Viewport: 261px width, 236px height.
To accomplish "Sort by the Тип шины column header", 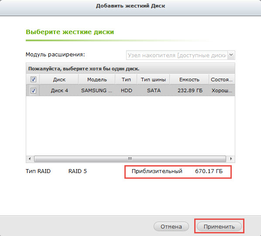I will [x=153, y=80].
